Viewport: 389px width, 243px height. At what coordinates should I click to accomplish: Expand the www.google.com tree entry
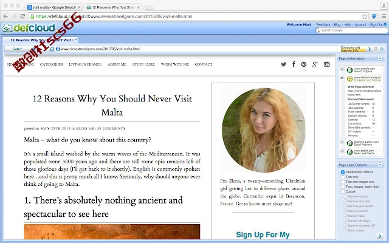point(342,69)
